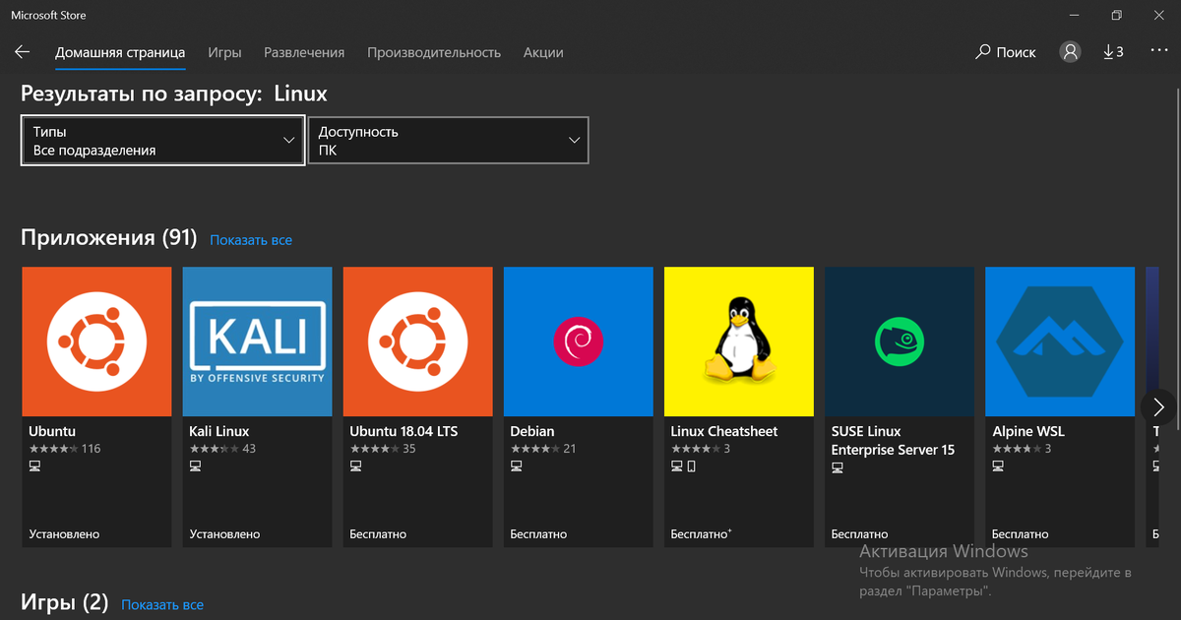Click the Linux Cheatsheet title text
1181x620 pixels.
click(724, 431)
